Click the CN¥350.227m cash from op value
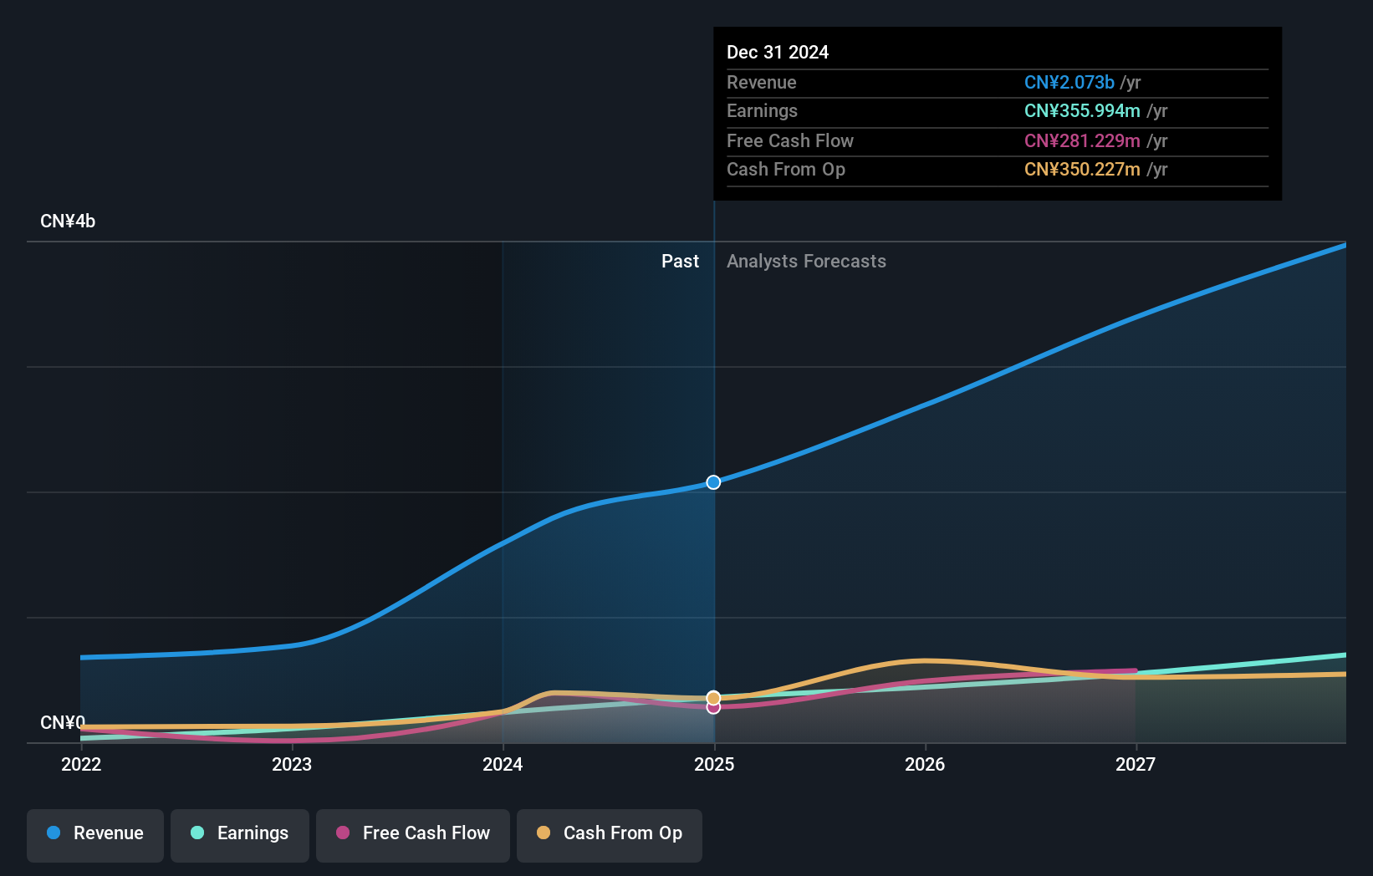The image size is (1373, 876). (x=1082, y=170)
